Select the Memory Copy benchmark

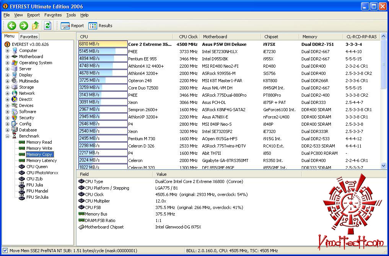coord(39,154)
